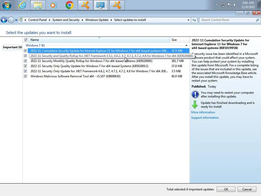This screenshot has width=261, height=196.
Task: Open Action Center flag icon
Action: tap(229, 5)
